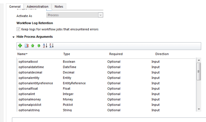Click the Type column header
The width and height of the screenshot is (206, 122).
[x=67, y=54]
